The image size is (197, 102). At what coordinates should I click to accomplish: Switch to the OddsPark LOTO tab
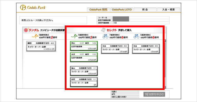(x=122, y=10)
